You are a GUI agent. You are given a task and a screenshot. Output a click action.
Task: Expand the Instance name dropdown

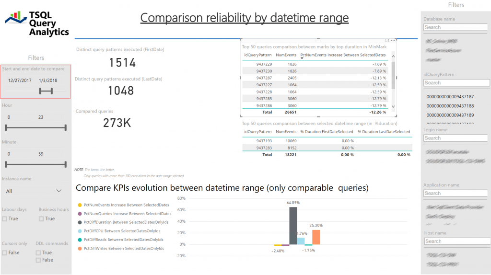59,191
